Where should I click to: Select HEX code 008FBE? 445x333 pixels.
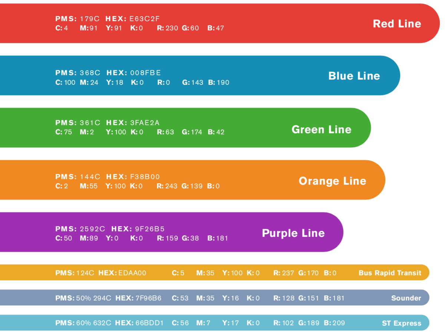tap(145, 73)
